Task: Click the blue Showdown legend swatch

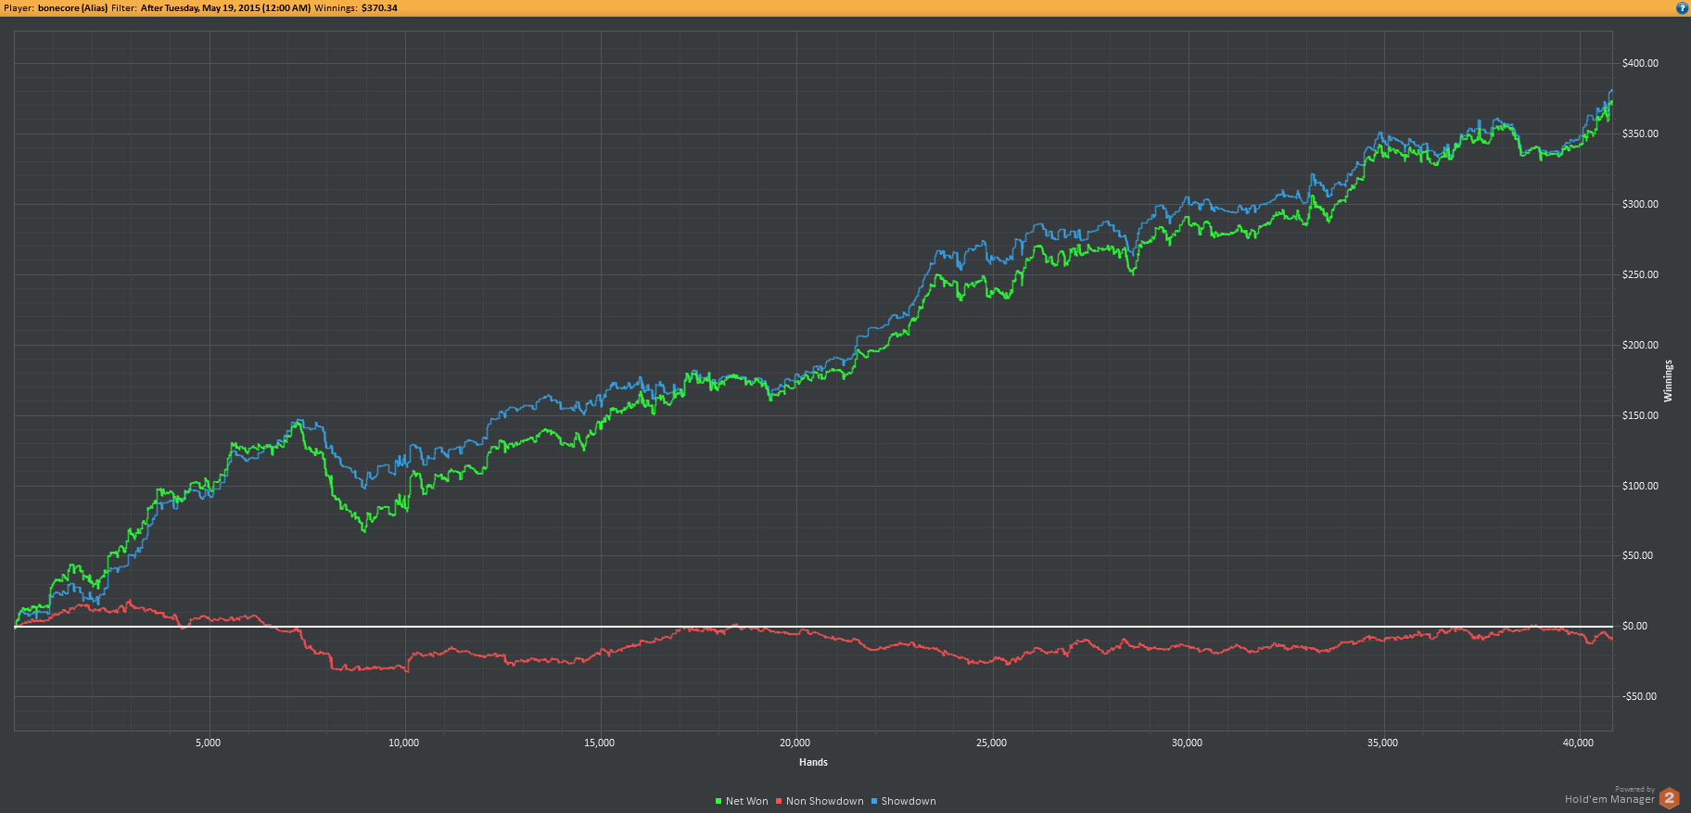Action: tap(874, 801)
